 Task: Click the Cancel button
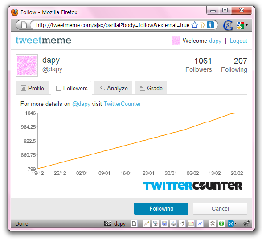(x=220, y=208)
